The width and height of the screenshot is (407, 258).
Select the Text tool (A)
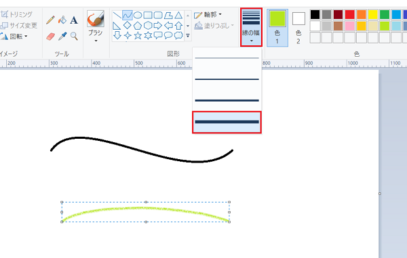(x=74, y=20)
